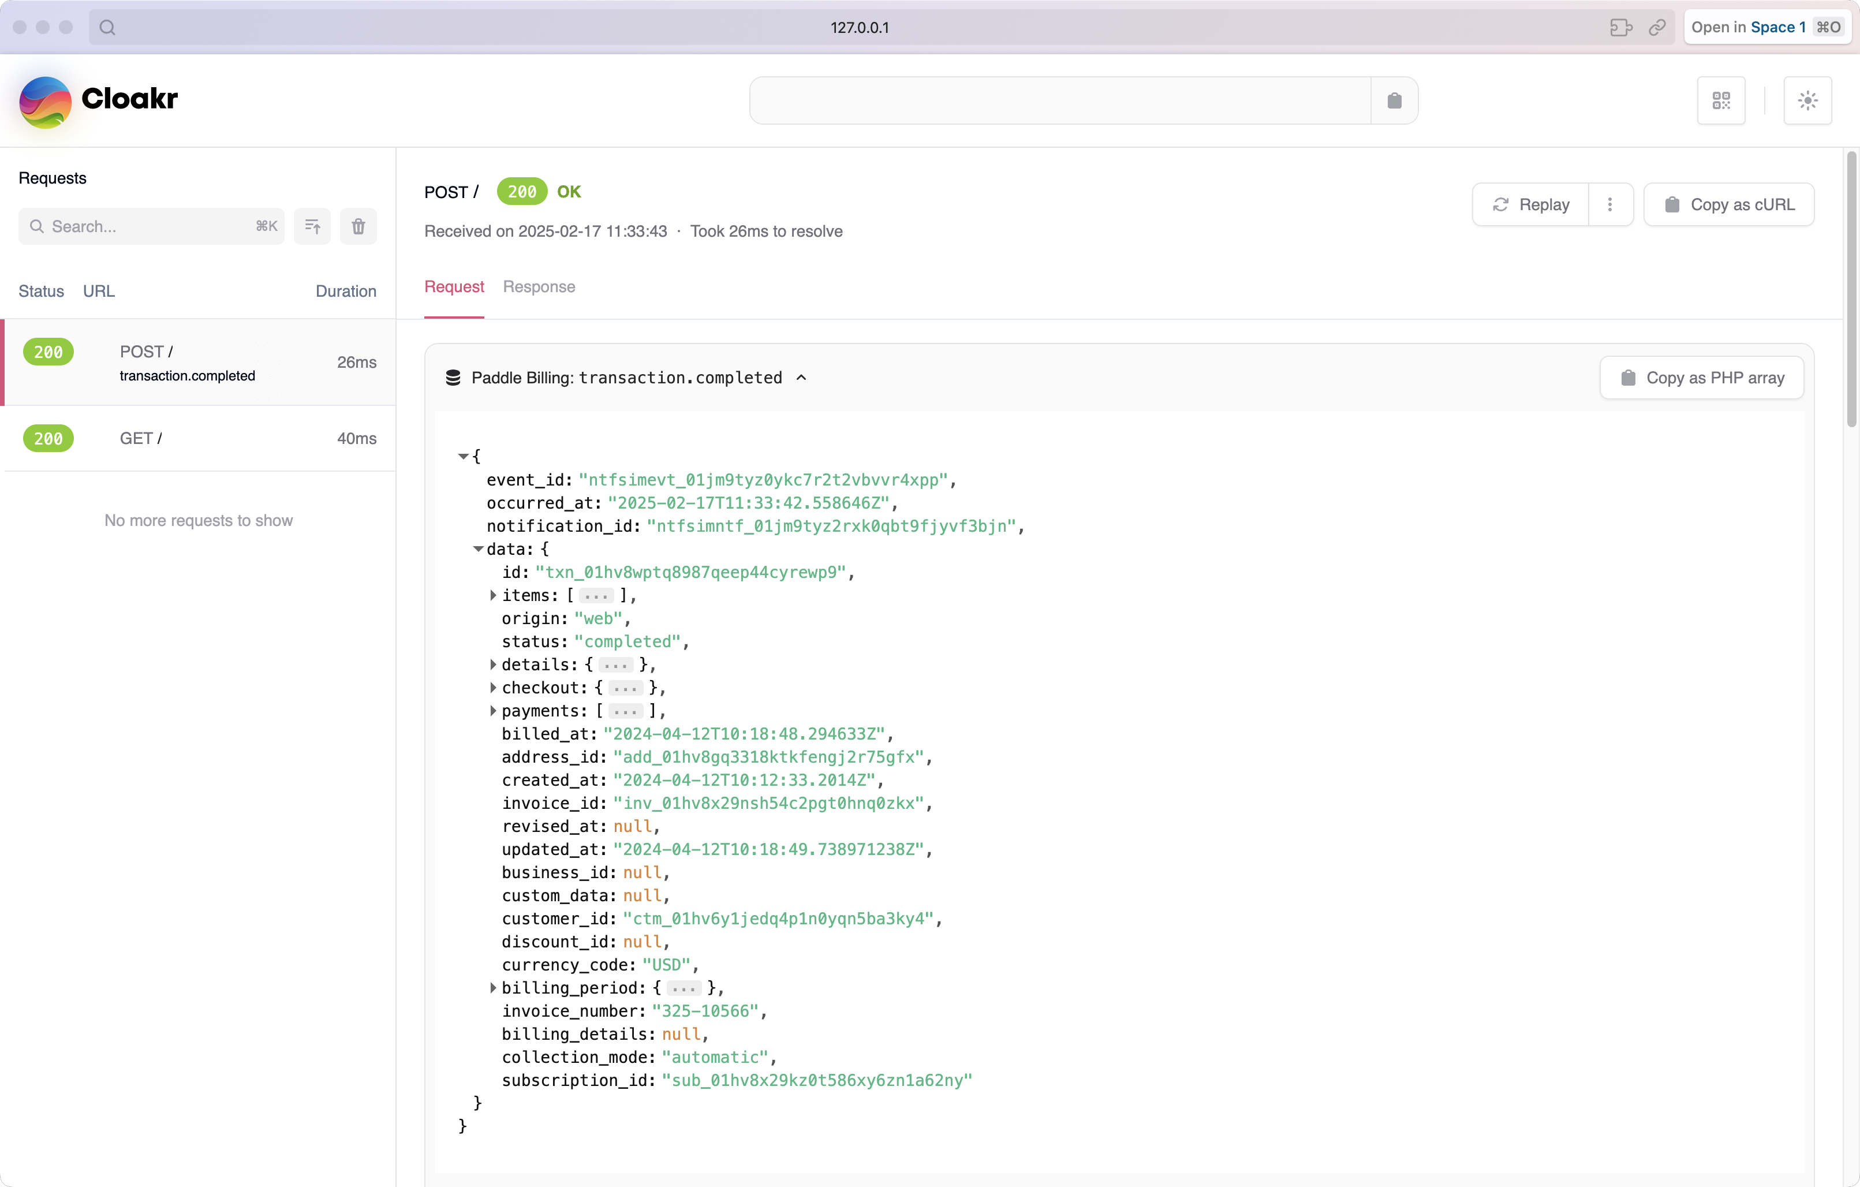Screen dimensions: 1860x1187
Task: Clear requests with the trash icon
Action: (x=358, y=226)
